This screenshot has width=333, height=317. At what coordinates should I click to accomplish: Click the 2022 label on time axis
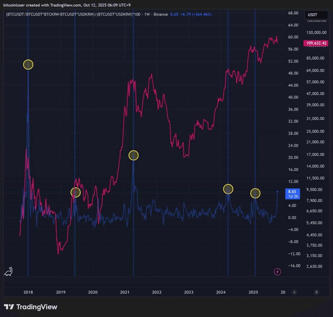point(157,292)
